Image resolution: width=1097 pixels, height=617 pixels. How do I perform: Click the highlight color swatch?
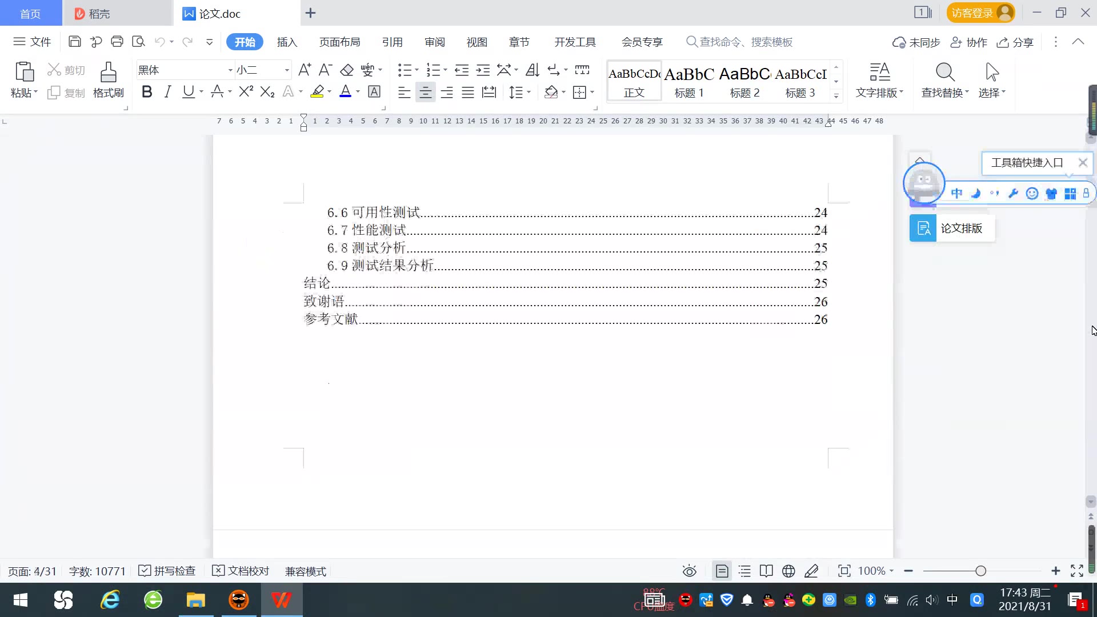[317, 91]
